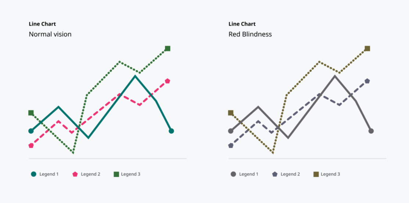
Task: Click the "Legend 2" label in Normal vision chart
Action: tap(90, 174)
